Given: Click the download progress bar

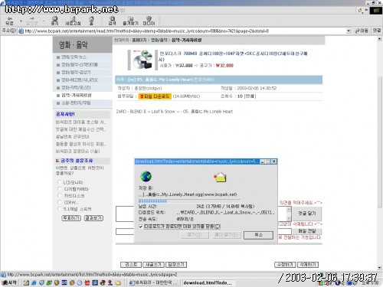Looking at the screenshot, I should [189, 201].
